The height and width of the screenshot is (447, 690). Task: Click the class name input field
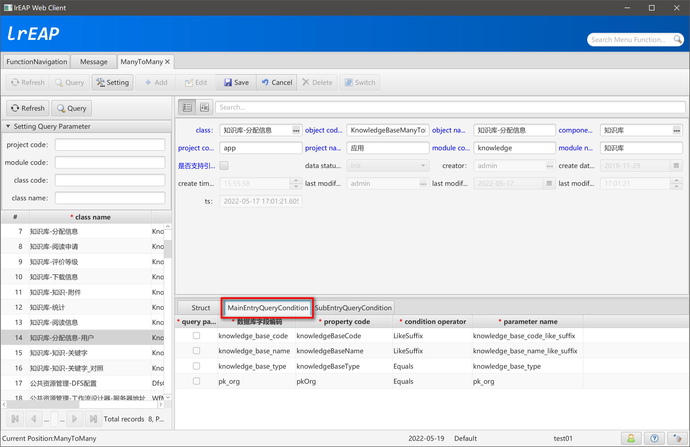tap(110, 198)
